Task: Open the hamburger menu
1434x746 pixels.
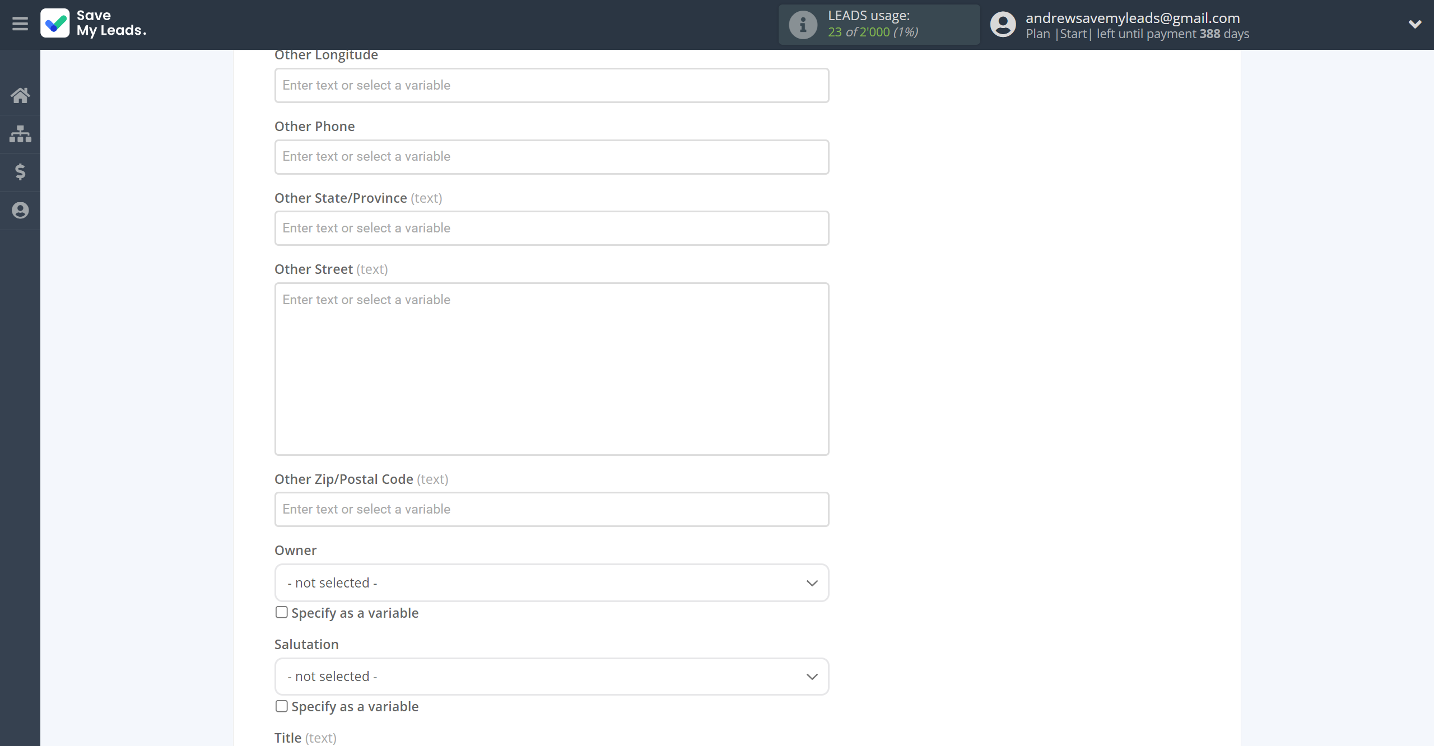Action: tap(20, 24)
